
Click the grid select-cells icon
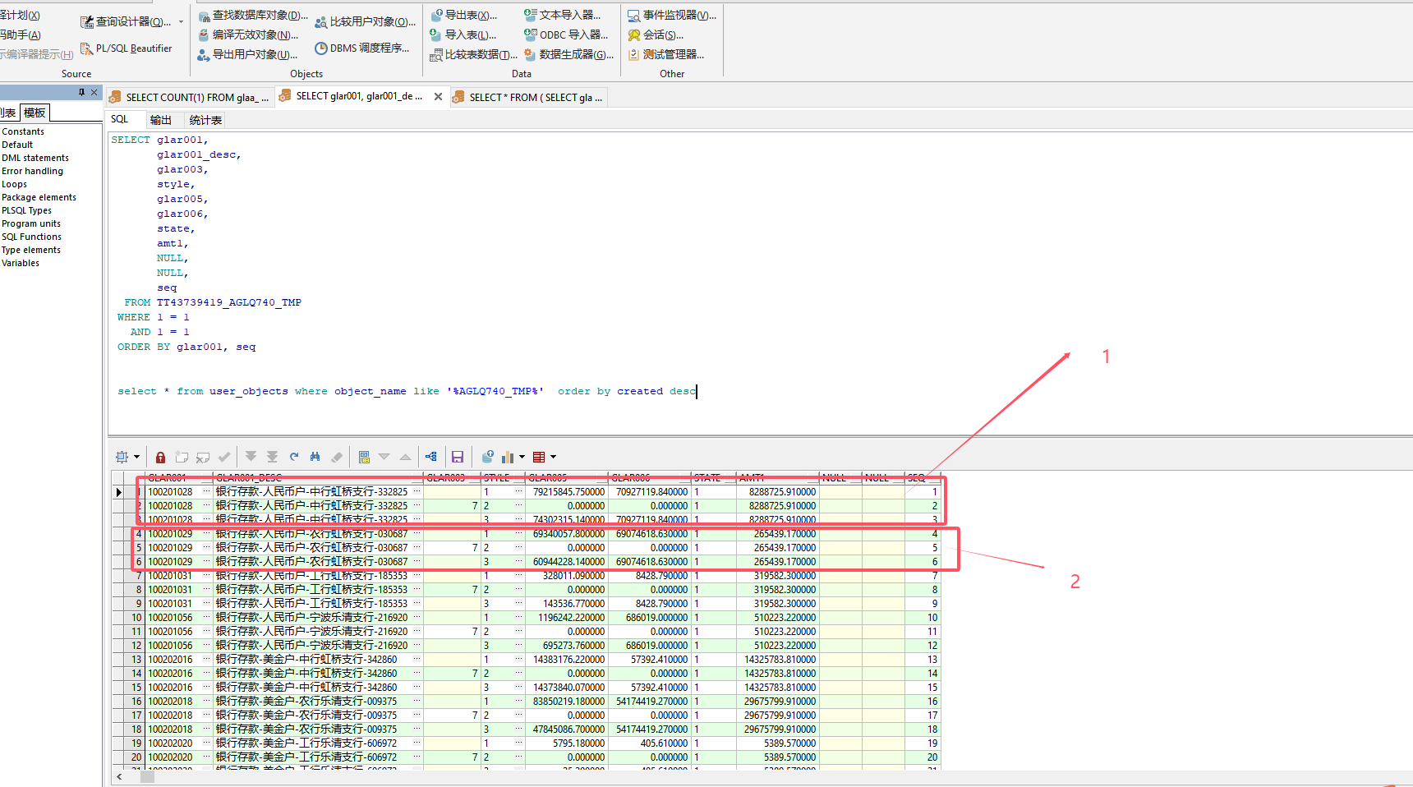pyautogui.click(x=122, y=457)
